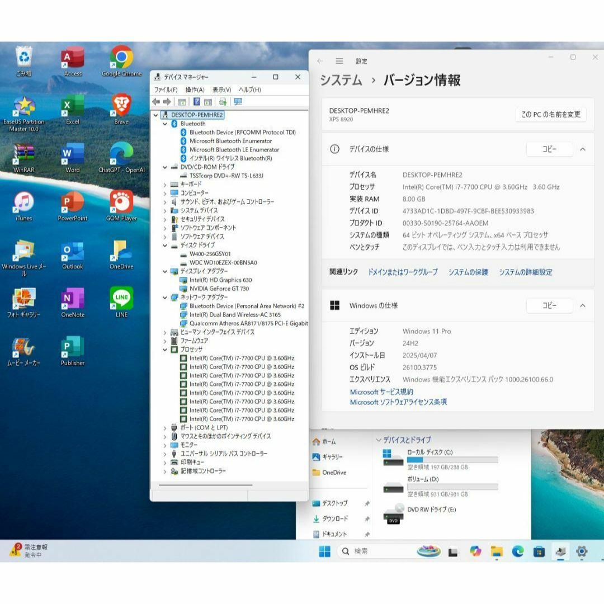Open the ファイル(F) menu
The width and height of the screenshot is (604, 604).
(166, 89)
